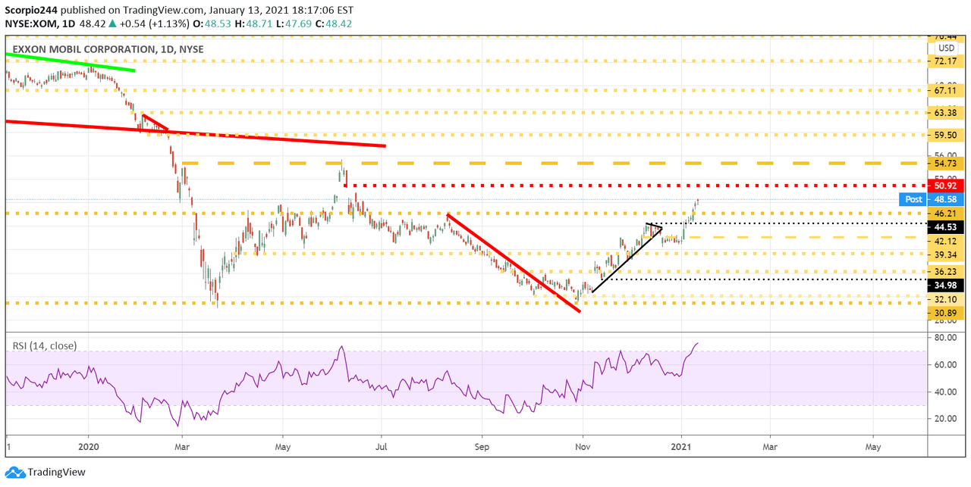Viewport: 971px width, 487px height.
Task: Click the black 34.98 price label
Action: click(945, 285)
